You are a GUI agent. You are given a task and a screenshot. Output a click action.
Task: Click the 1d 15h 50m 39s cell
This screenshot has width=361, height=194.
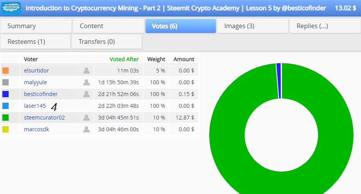click(118, 82)
